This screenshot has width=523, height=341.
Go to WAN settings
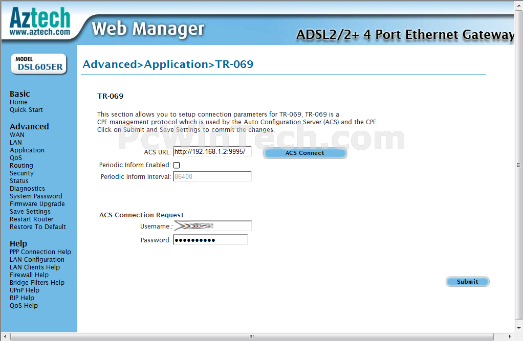coord(17,134)
